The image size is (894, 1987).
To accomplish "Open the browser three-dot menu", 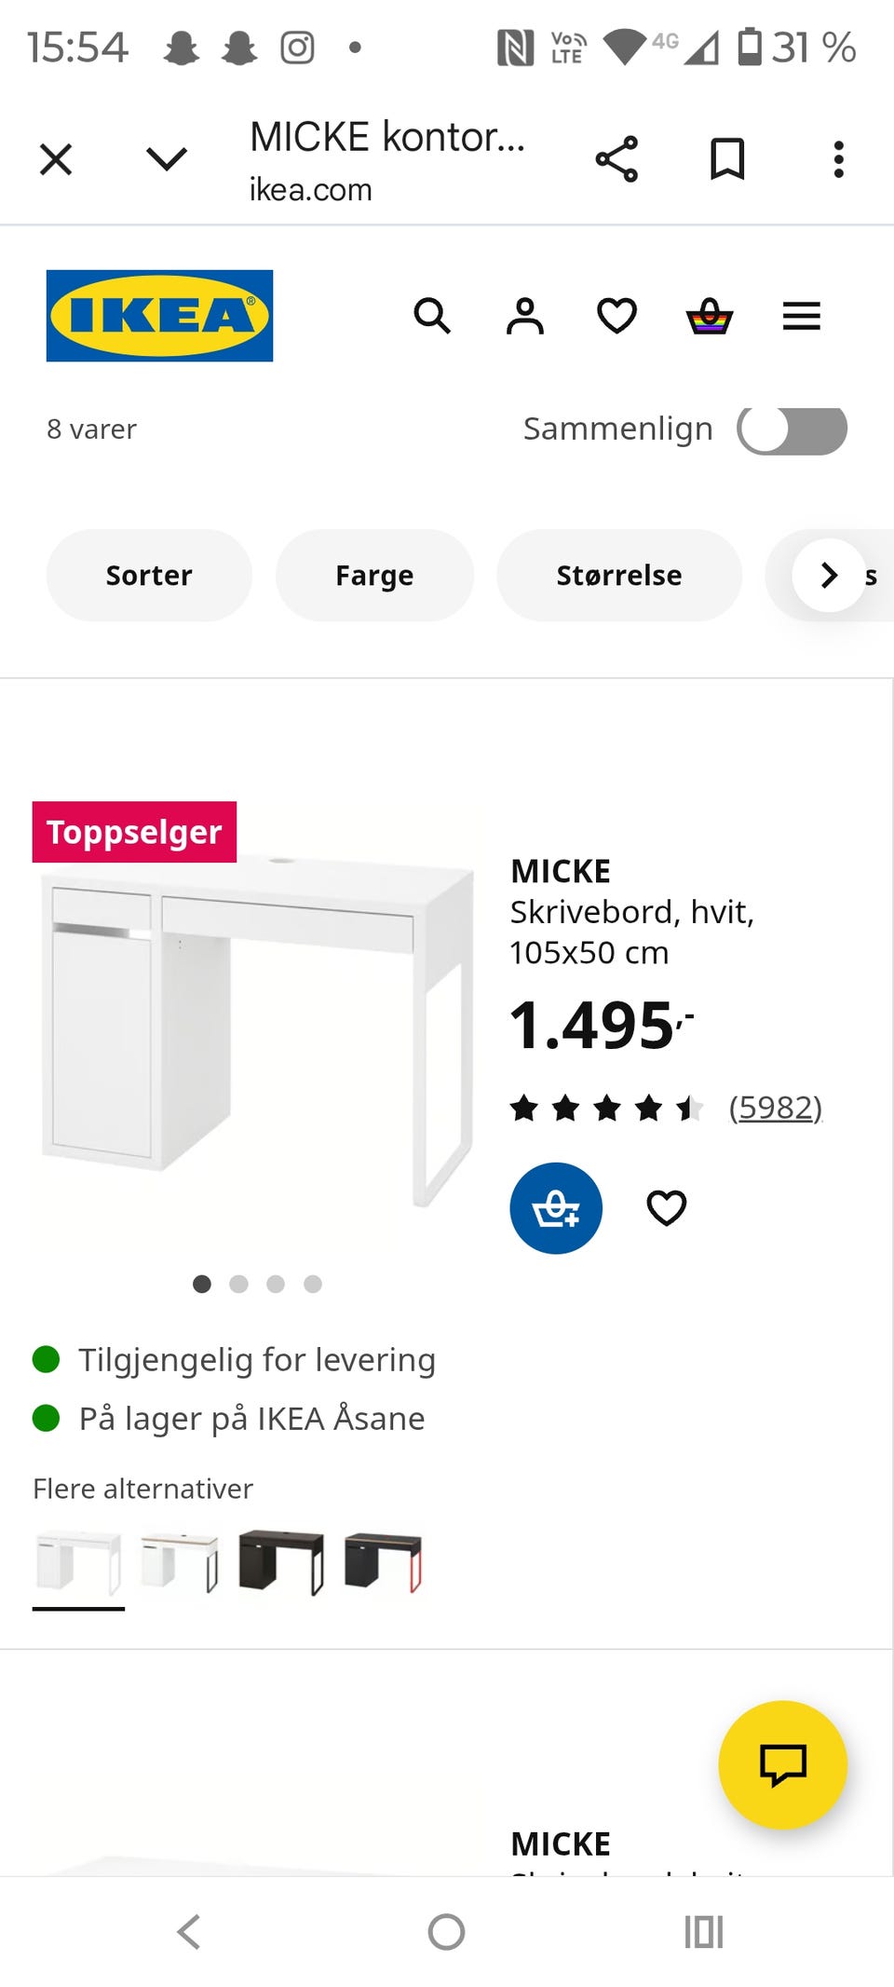I will point(838,159).
